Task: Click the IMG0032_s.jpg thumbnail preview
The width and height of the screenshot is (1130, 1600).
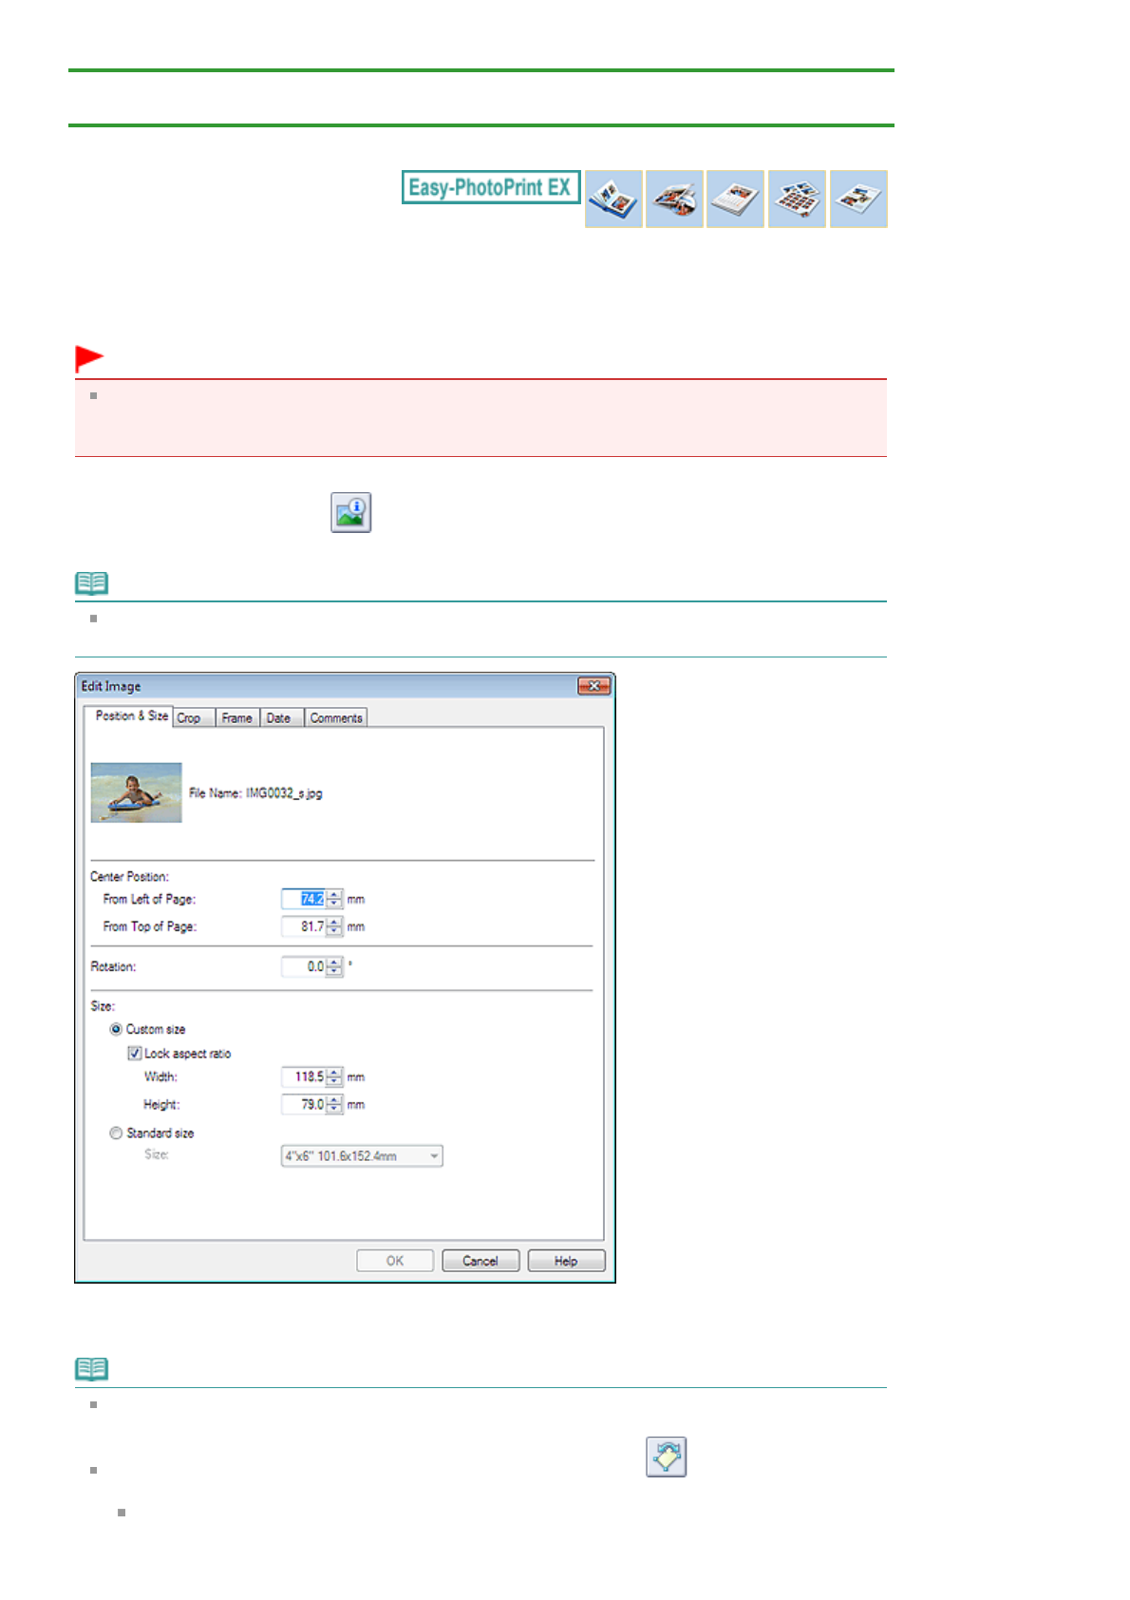Action: [x=136, y=792]
